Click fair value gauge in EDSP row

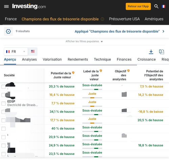click(x=92, y=106)
